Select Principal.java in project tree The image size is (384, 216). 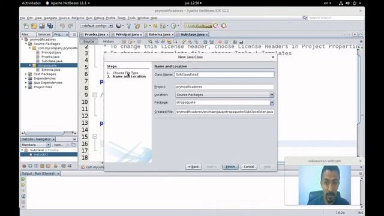pos(51,52)
